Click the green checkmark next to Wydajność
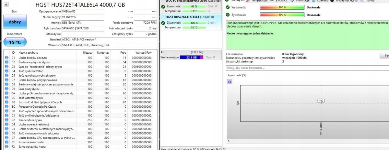The height and width of the screenshot is (150, 389). point(228,7)
